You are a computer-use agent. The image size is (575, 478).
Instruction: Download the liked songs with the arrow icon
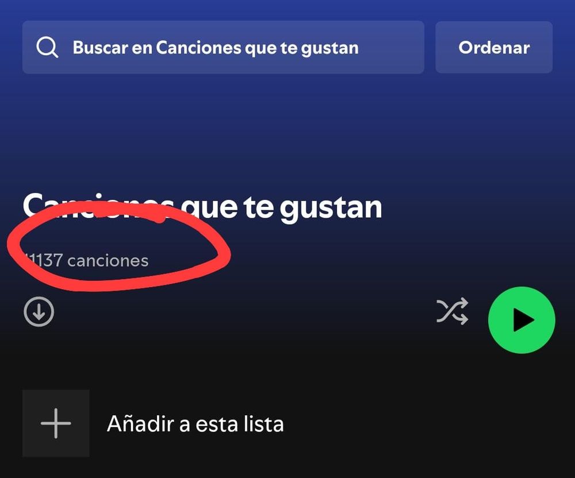[x=39, y=312]
